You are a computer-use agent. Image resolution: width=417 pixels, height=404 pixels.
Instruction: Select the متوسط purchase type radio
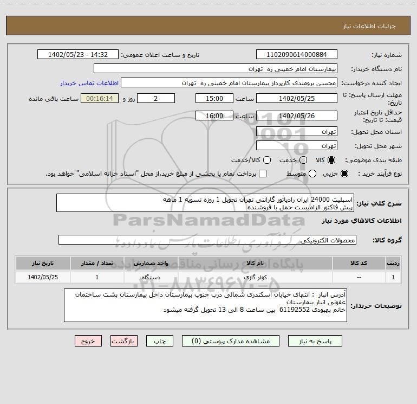pyautogui.click(x=312, y=174)
